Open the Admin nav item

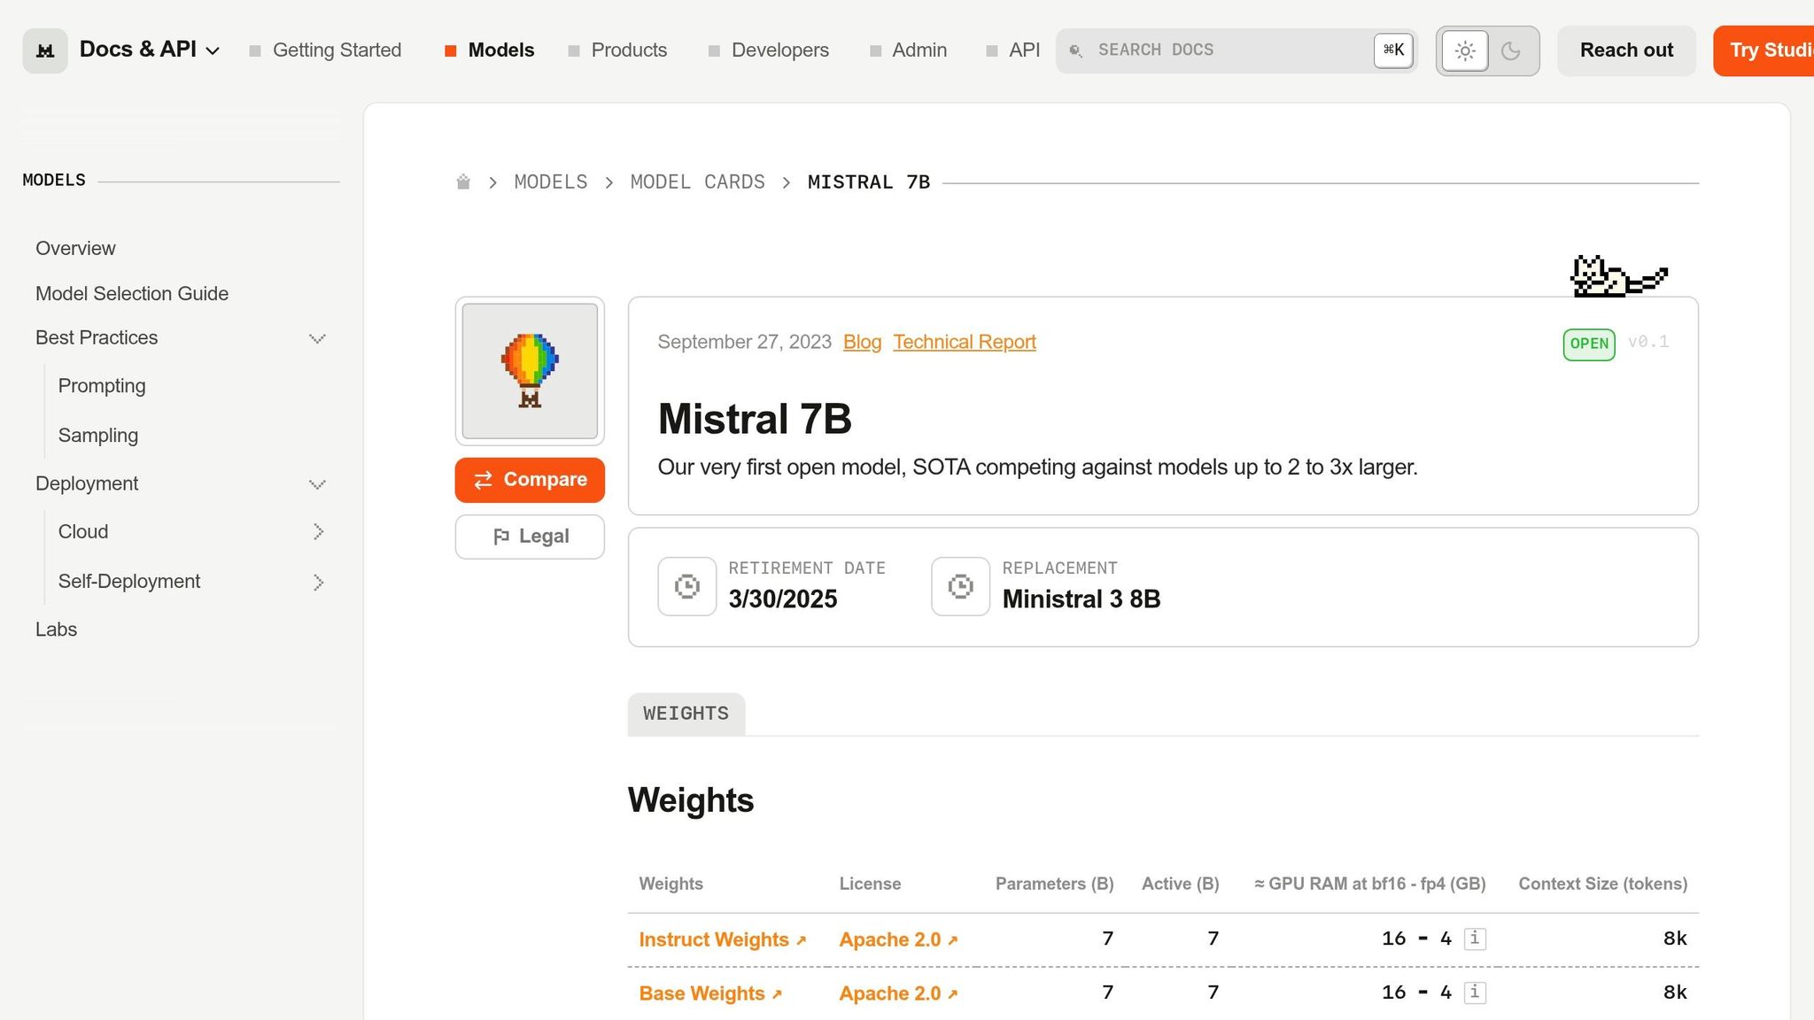[908, 50]
